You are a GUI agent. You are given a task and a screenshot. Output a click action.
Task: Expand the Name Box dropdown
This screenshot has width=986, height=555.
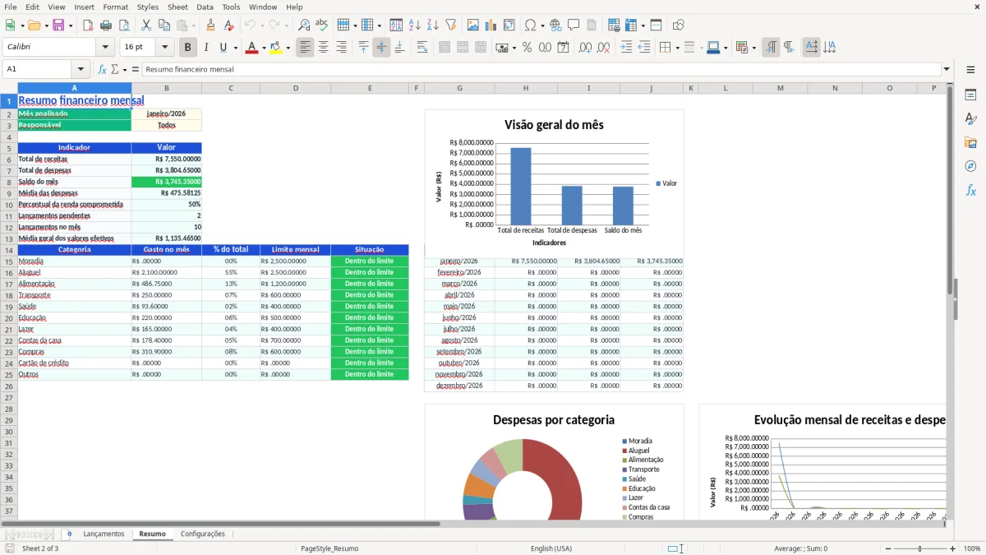(81, 69)
